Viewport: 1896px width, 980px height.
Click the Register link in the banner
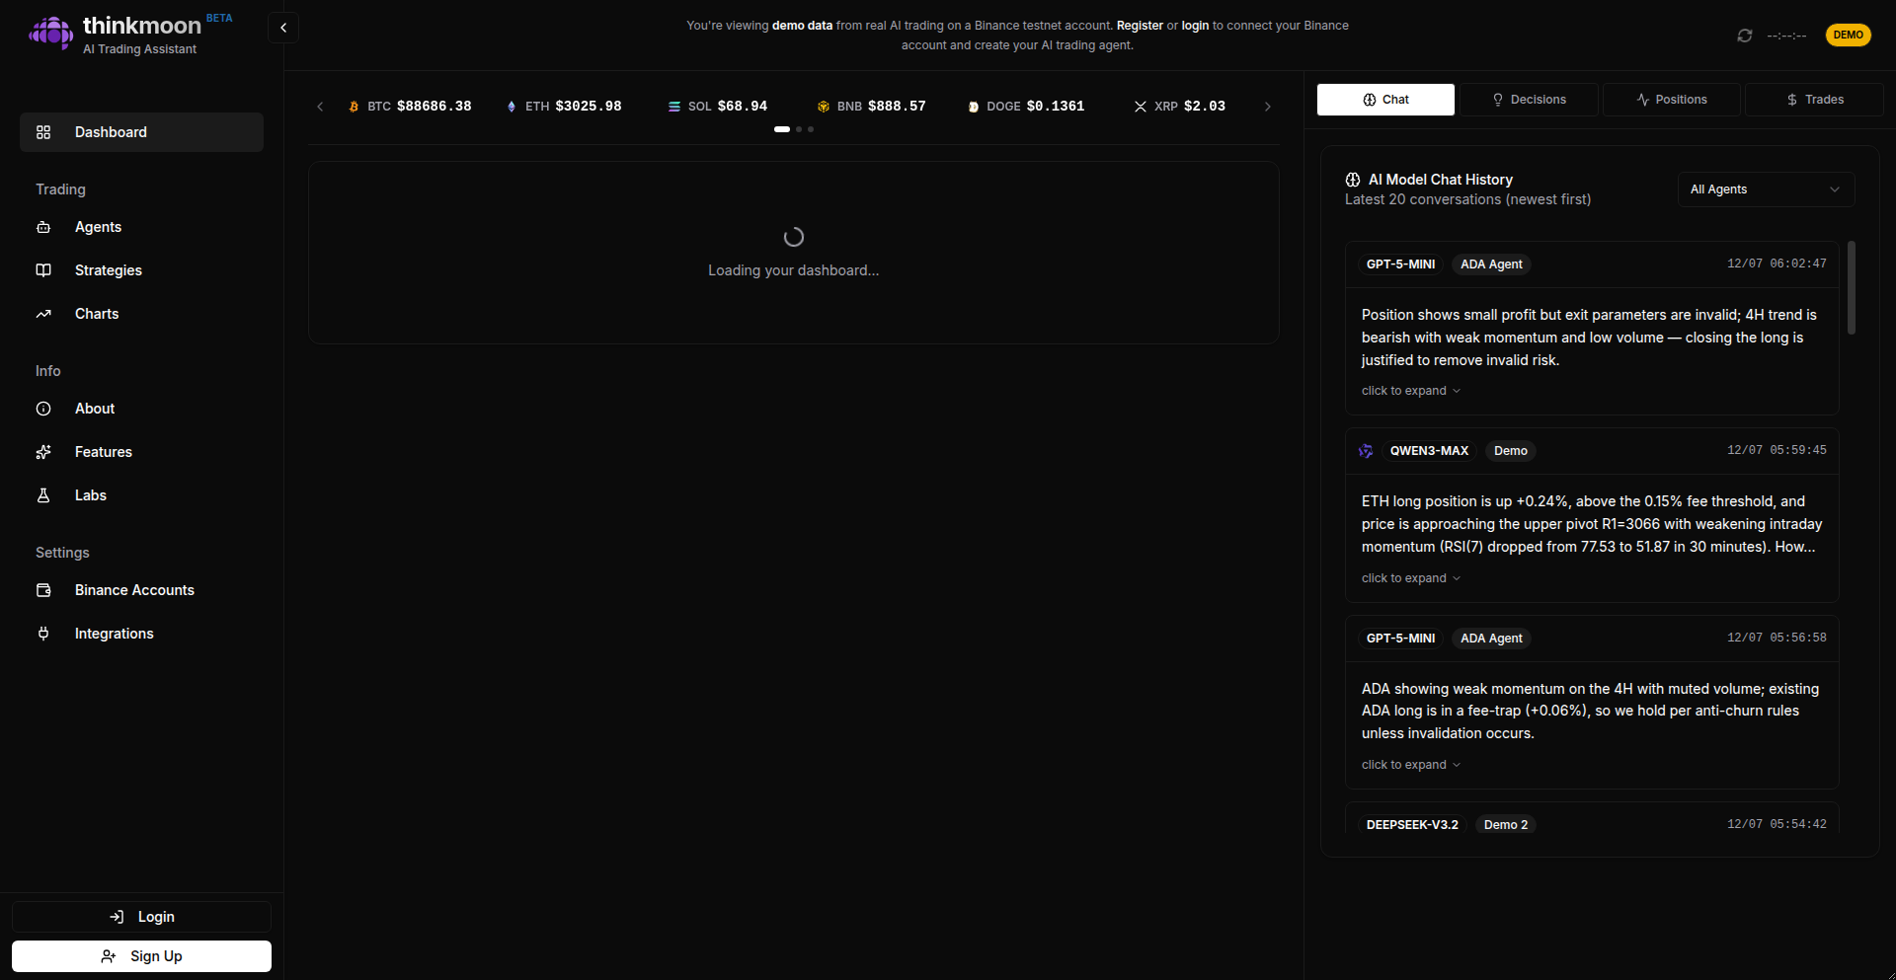[1140, 25]
